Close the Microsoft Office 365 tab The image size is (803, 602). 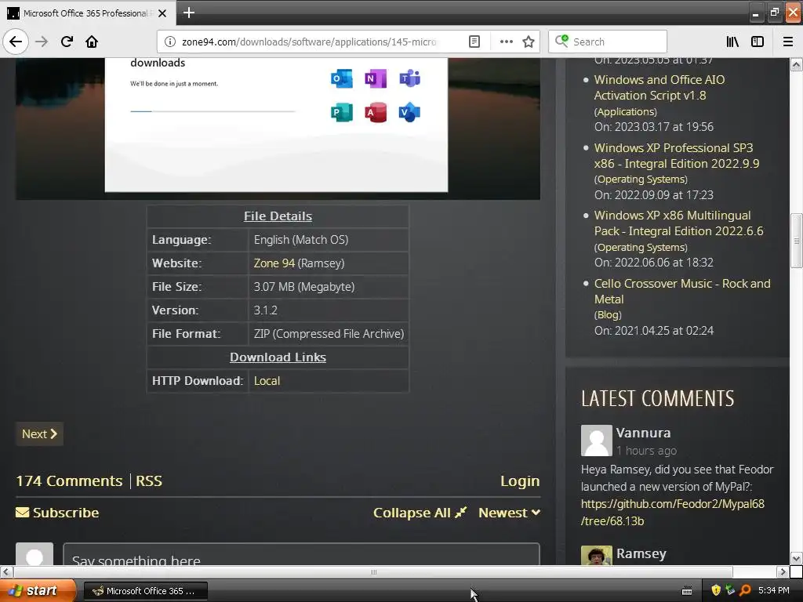[162, 13]
